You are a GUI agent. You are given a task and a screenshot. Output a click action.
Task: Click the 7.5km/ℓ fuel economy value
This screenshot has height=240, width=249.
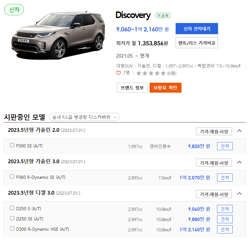pyautogui.click(x=165, y=178)
